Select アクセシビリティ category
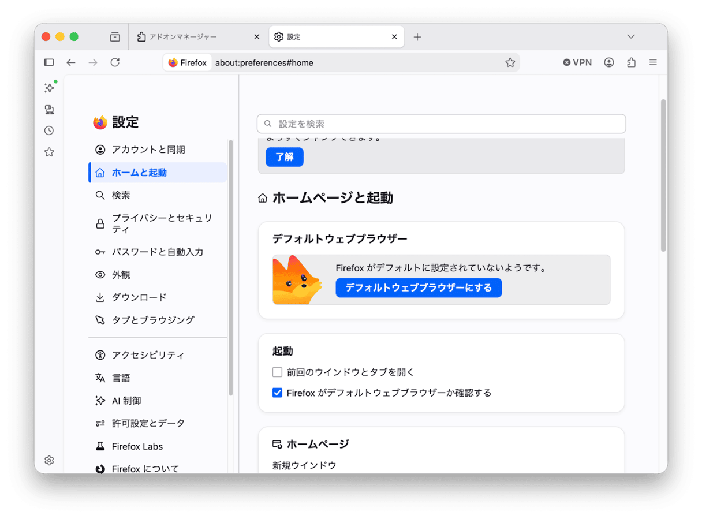Image resolution: width=702 pixels, height=519 pixels. (158, 355)
